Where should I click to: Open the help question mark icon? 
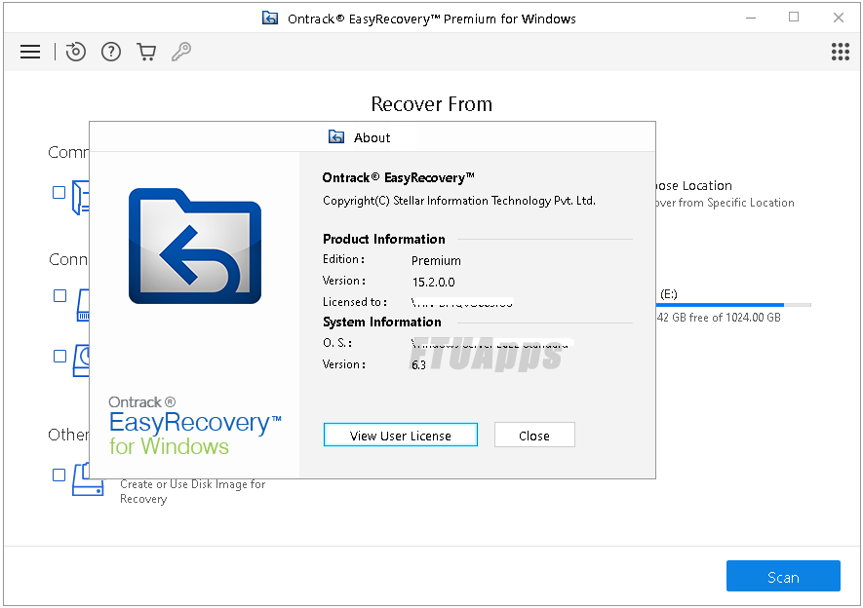[x=111, y=52]
